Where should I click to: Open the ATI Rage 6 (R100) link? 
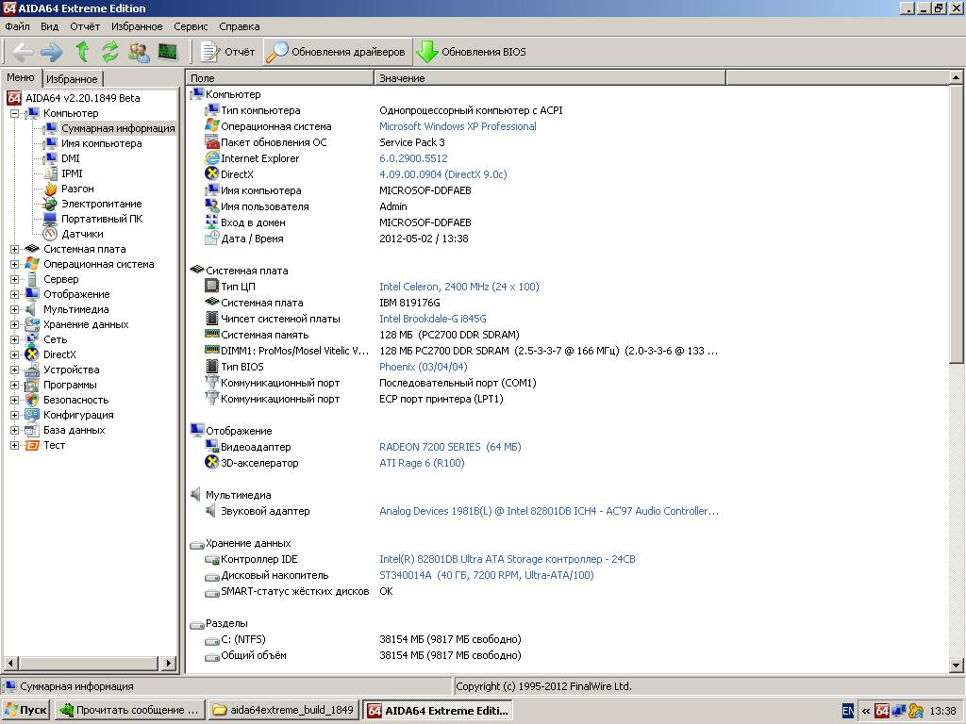pos(422,463)
